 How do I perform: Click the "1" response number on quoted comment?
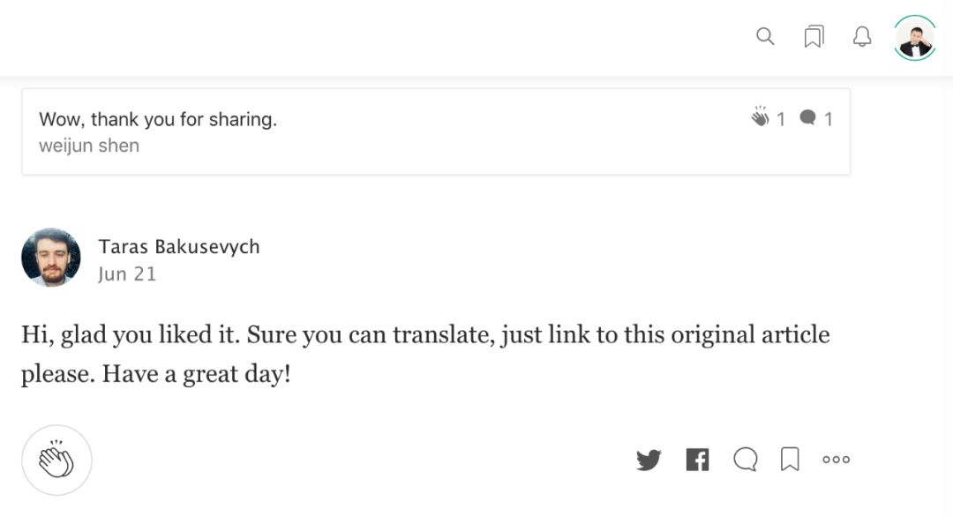click(x=828, y=119)
